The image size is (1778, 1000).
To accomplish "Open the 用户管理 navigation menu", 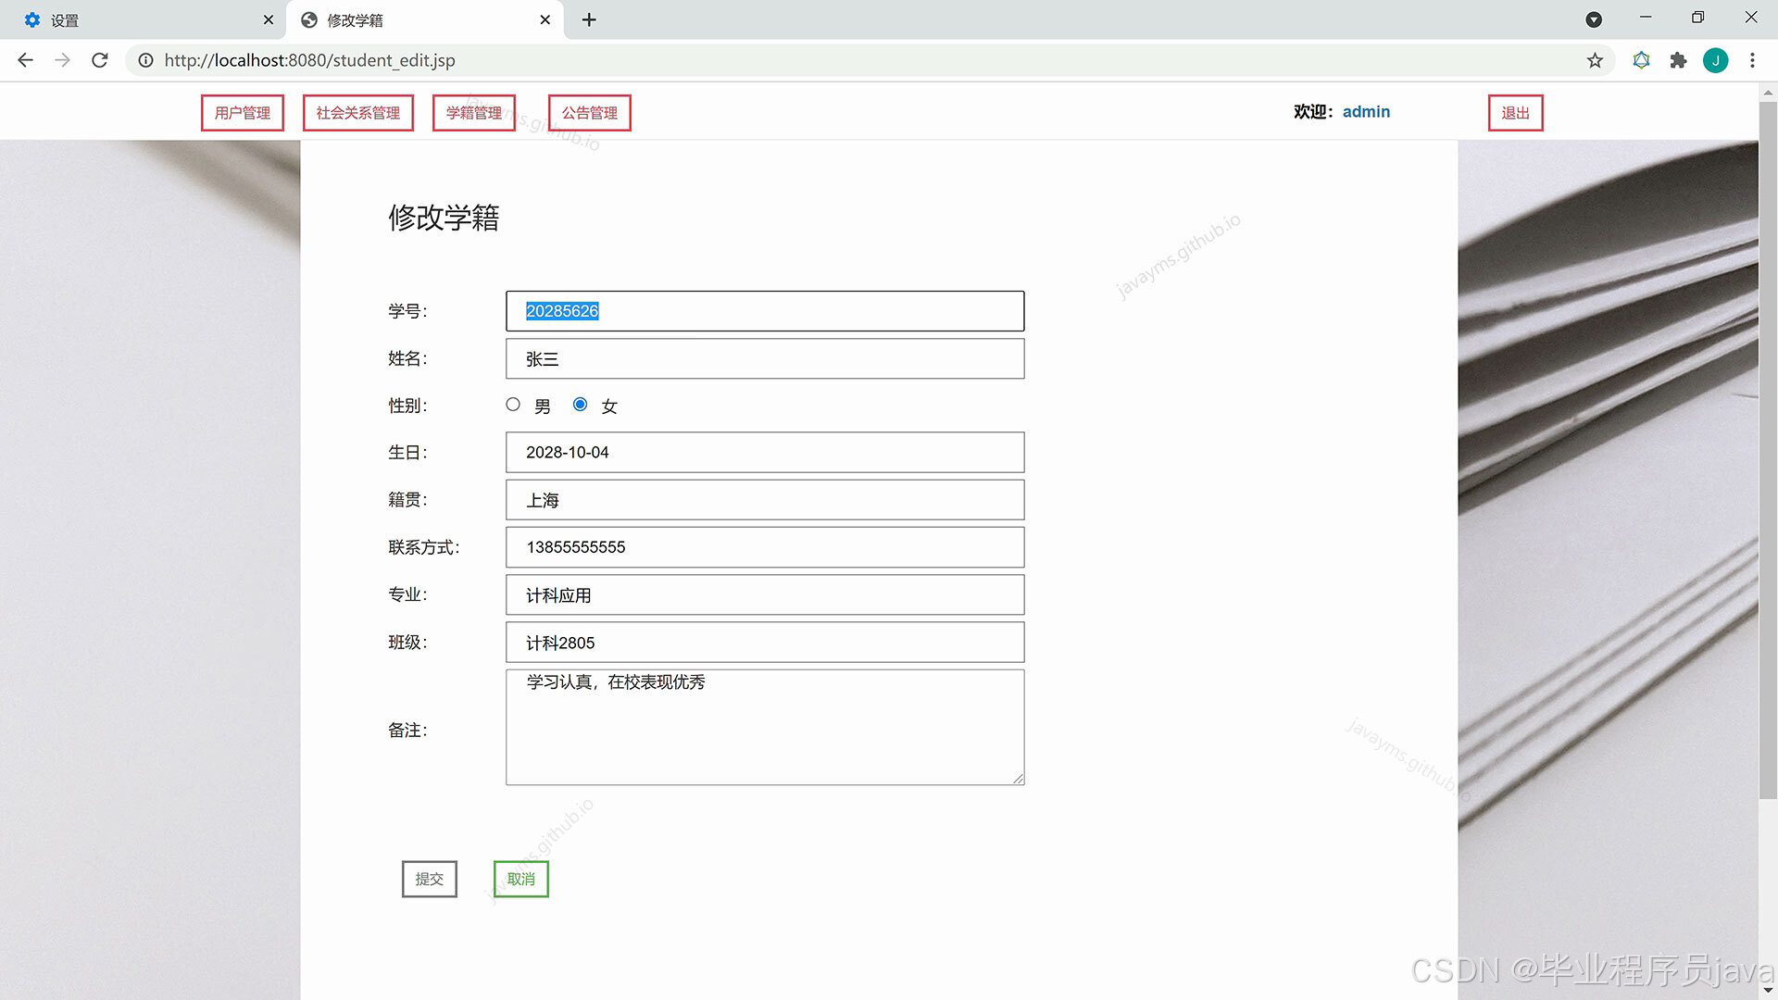I will 242,112.
